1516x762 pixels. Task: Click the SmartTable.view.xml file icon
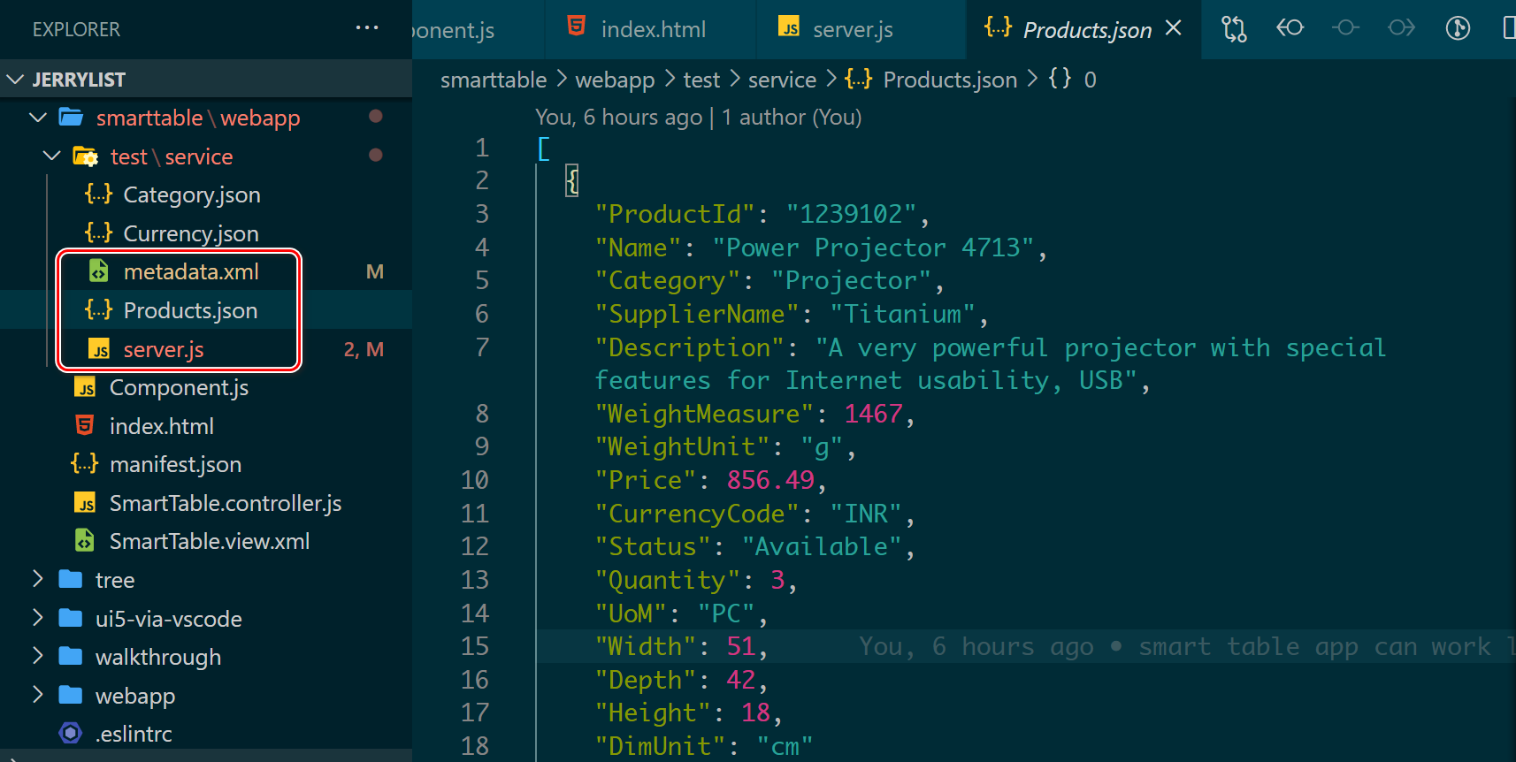pyautogui.click(x=85, y=540)
